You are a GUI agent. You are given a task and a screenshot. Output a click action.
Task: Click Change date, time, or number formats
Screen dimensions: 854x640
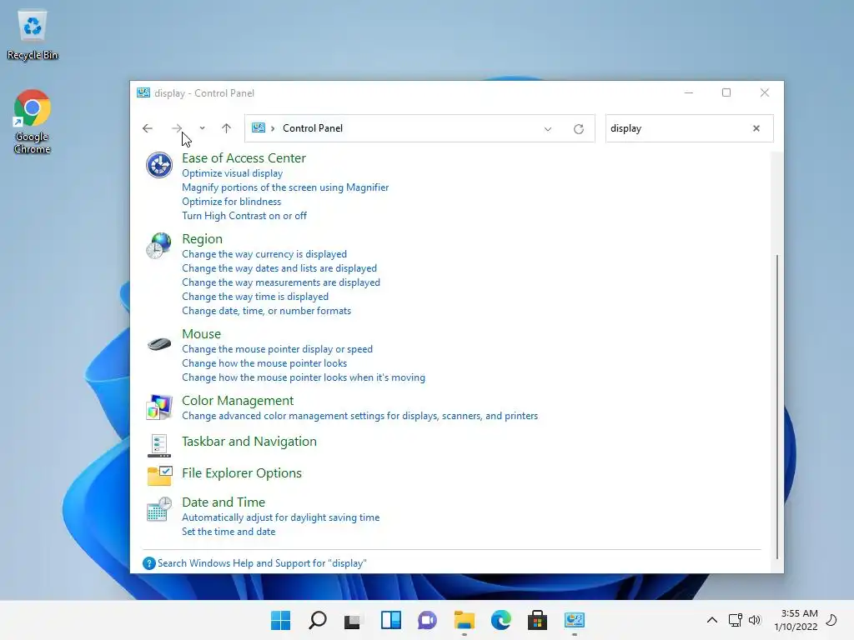pos(266,311)
